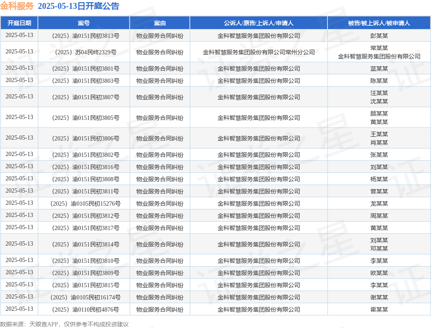Click the 2025-05-13日开庭公告 heading
431x328 pixels.
tap(78, 6)
